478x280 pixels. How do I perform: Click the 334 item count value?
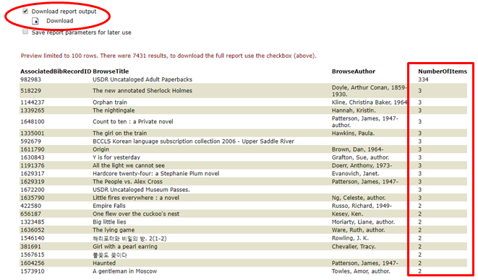423,79
